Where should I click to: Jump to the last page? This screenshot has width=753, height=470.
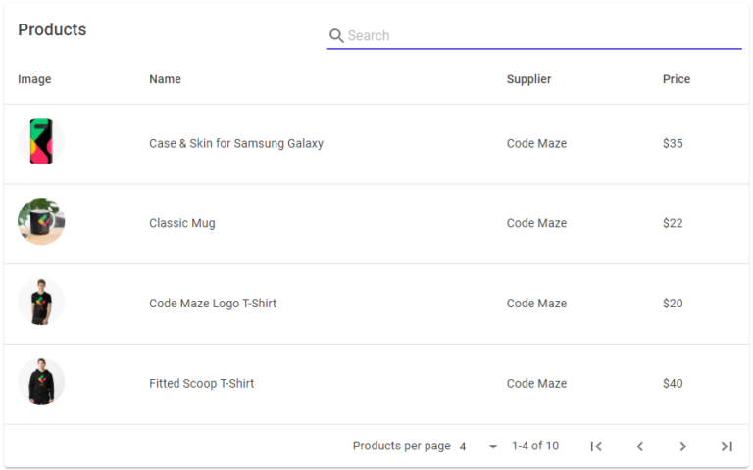[x=727, y=446]
